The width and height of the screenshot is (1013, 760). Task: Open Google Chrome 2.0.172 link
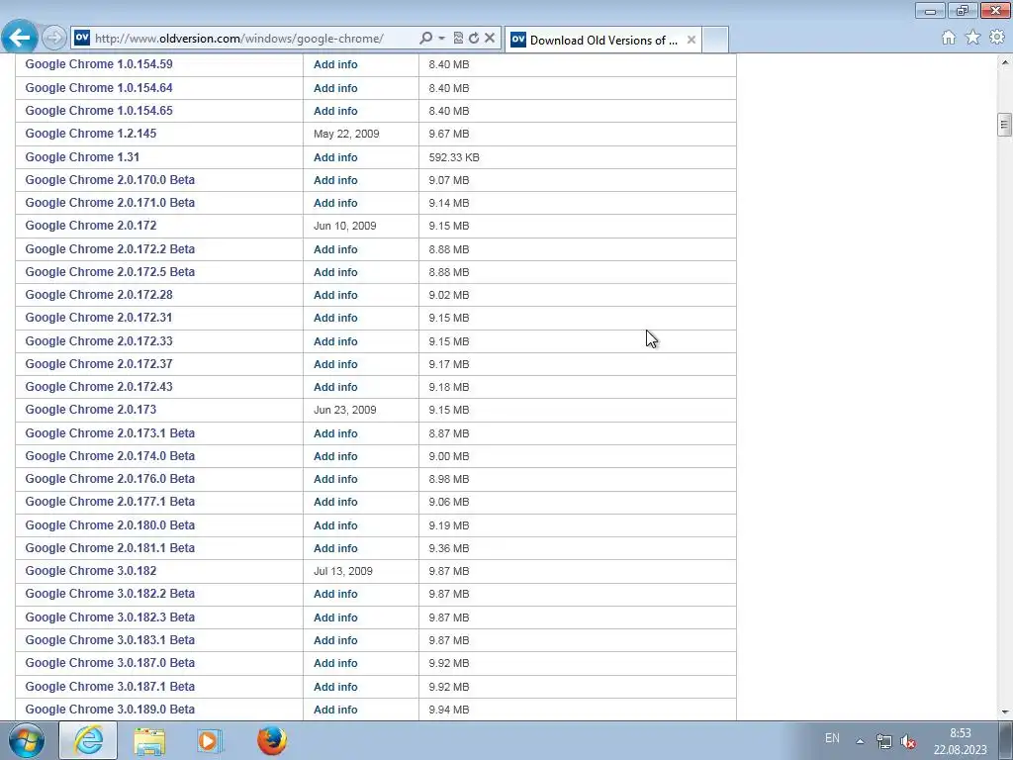pyautogui.click(x=90, y=226)
